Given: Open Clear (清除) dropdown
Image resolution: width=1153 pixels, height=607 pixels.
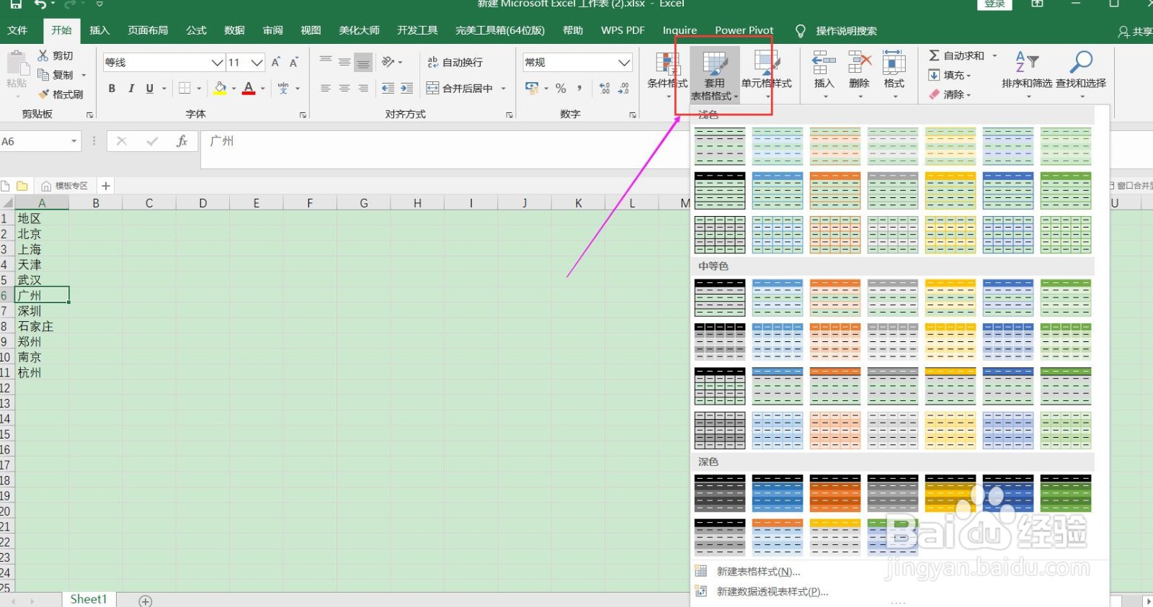Looking at the screenshot, I should [950, 94].
